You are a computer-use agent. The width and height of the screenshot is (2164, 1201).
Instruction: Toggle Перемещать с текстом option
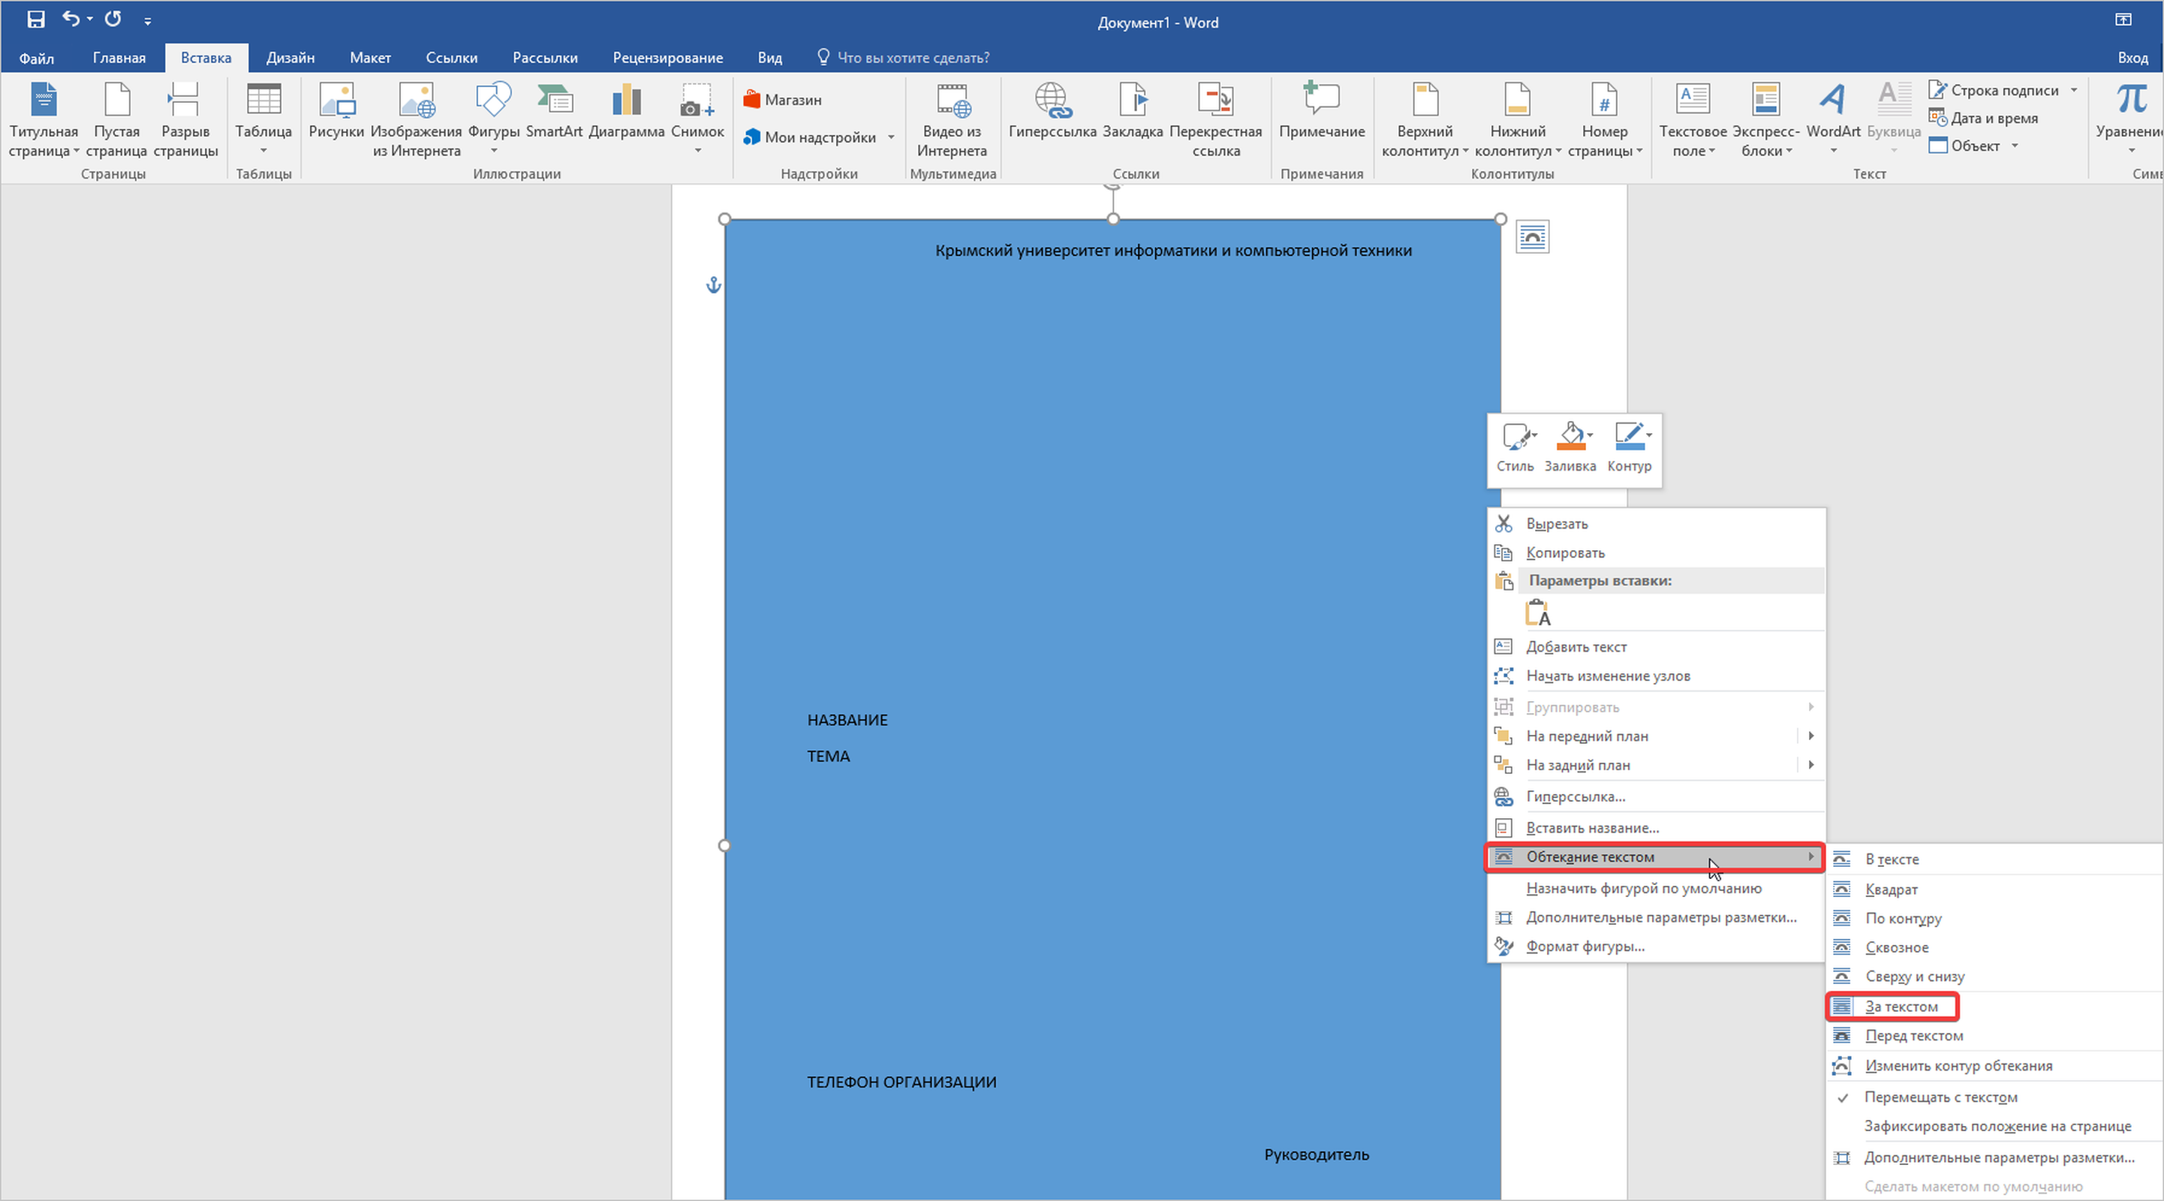pyautogui.click(x=1940, y=1097)
